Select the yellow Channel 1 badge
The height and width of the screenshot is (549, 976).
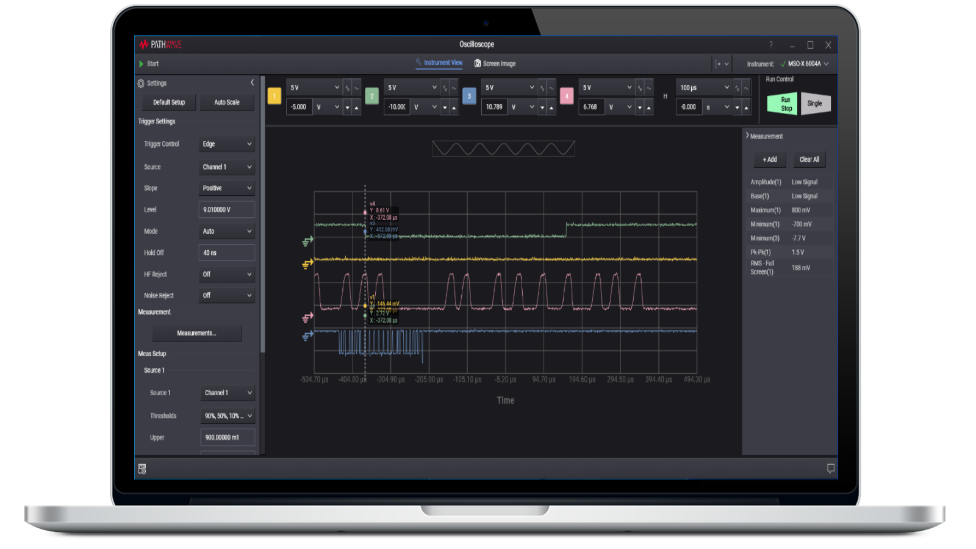pos(274,97)
